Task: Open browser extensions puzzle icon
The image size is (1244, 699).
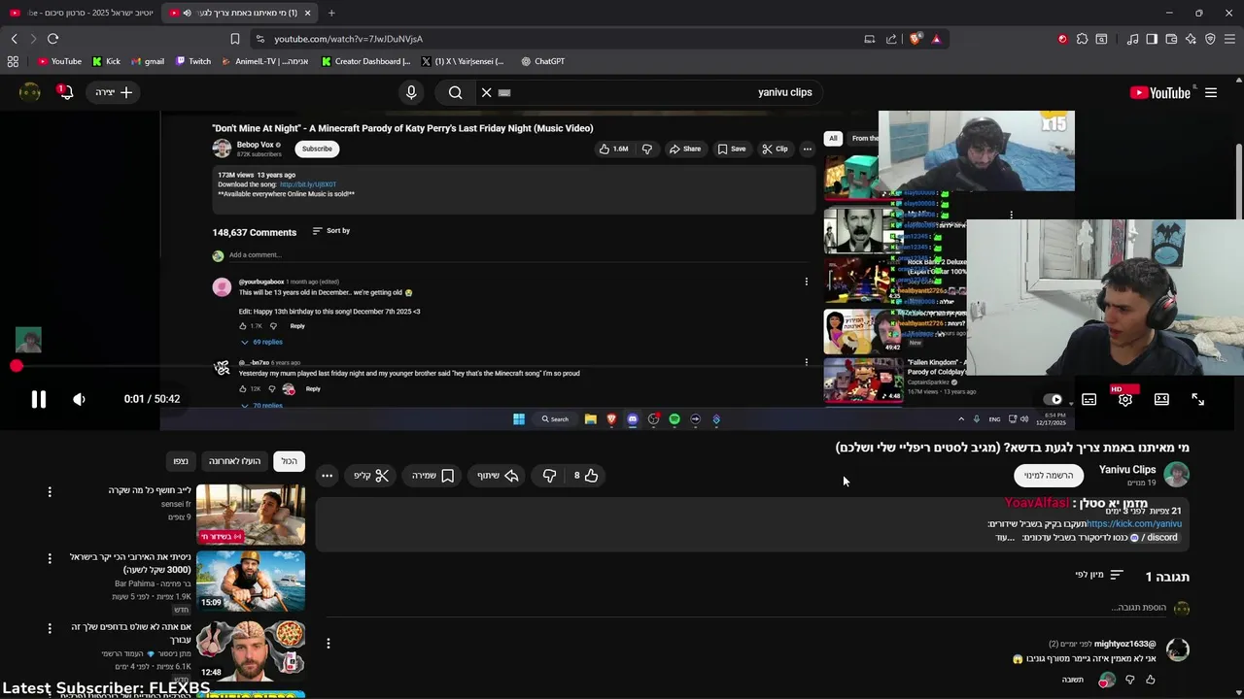Action: click(x=1082, y=39)
